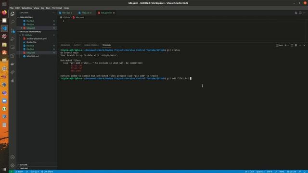
Task: Open the launch profile dropdown next to plus
Action: 288,45
